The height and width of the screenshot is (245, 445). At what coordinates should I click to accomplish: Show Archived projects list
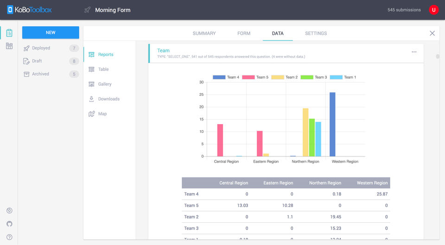(40, 74)
